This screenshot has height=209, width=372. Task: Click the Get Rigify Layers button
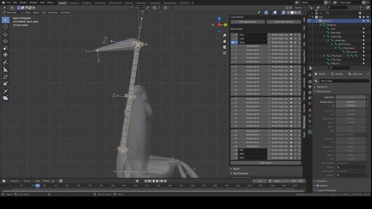pos(248,22)
